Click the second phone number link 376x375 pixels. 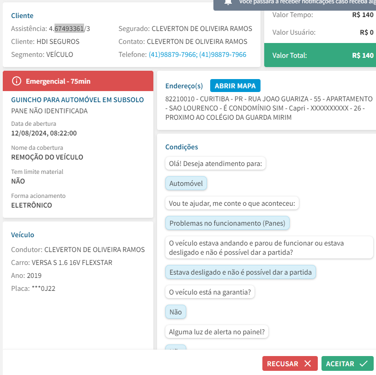click(x=224, y=55)
